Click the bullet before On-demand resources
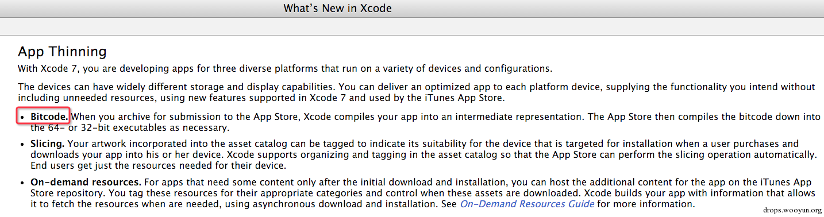Viewport: 824px width, 217px height. [x=22, y=183]
